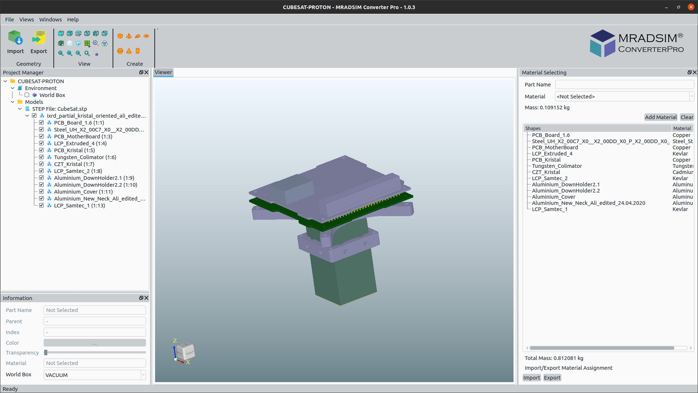Create an orange torus shape
This screenshot has width=698, height=393.
[x=146, y=36]
